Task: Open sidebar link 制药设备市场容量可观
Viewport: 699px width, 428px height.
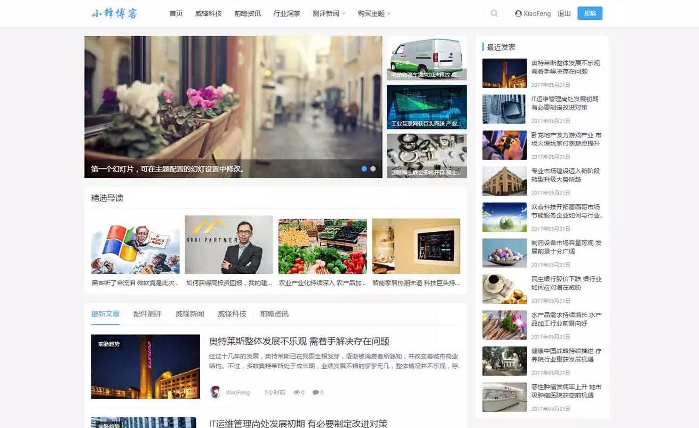Action: pos(566,247)
